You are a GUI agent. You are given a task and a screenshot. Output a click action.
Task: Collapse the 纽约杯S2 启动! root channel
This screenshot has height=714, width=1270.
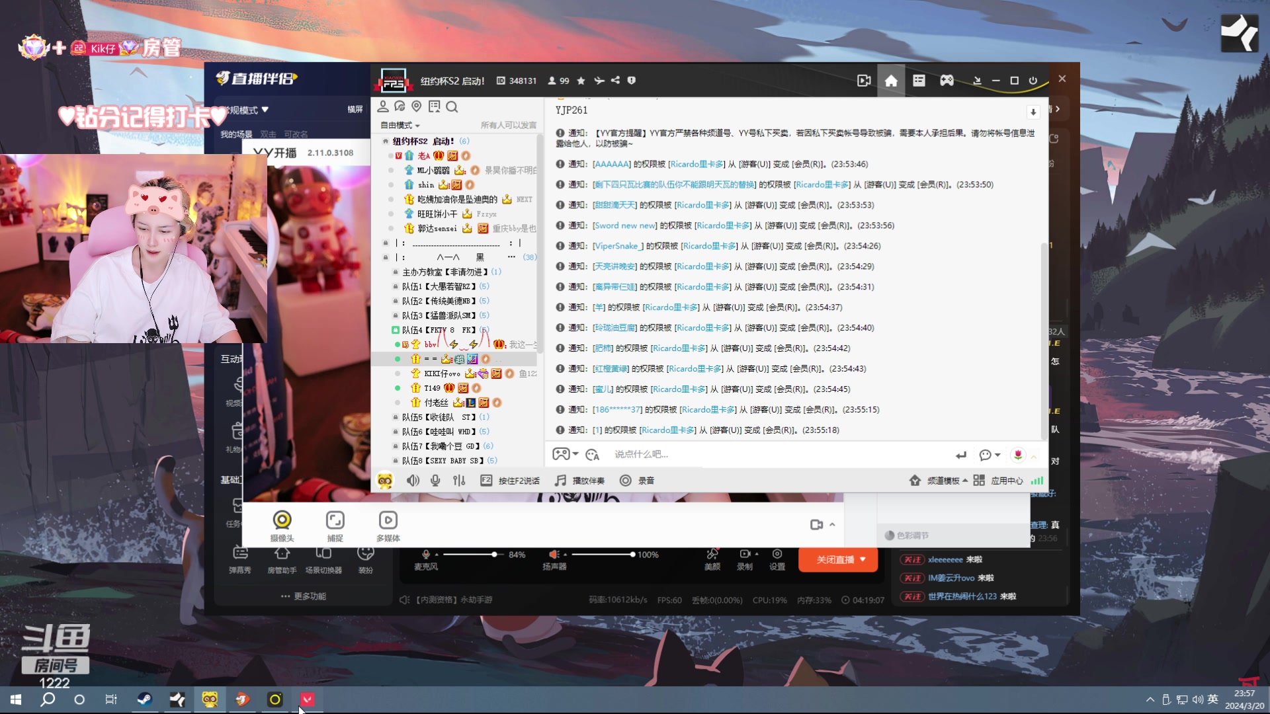(x=386, y=141)
